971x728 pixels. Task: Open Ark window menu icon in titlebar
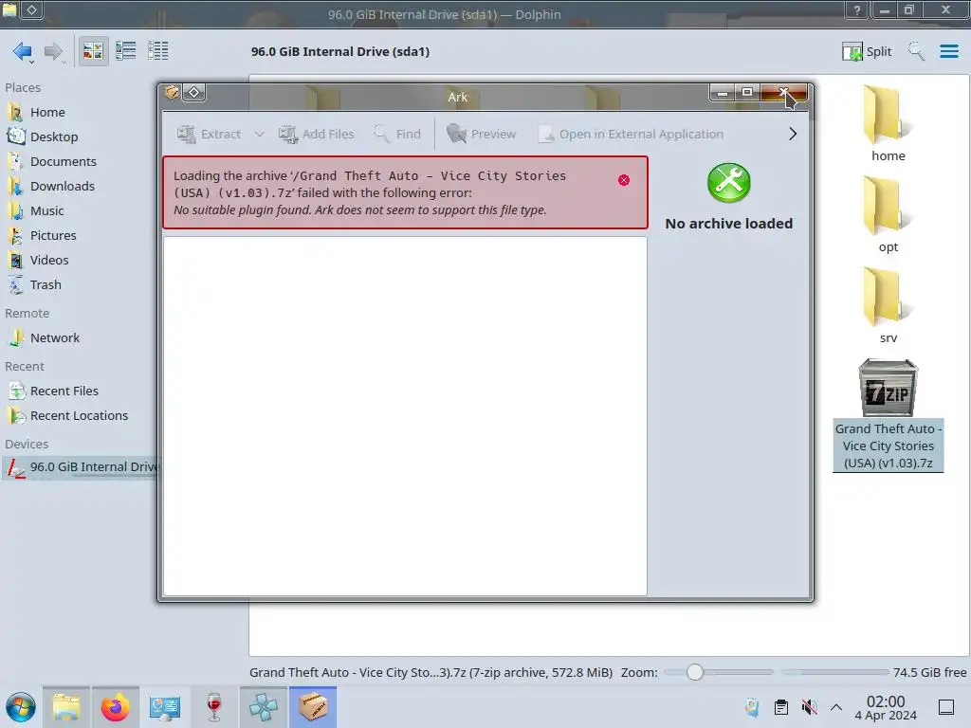coord(172,93)
